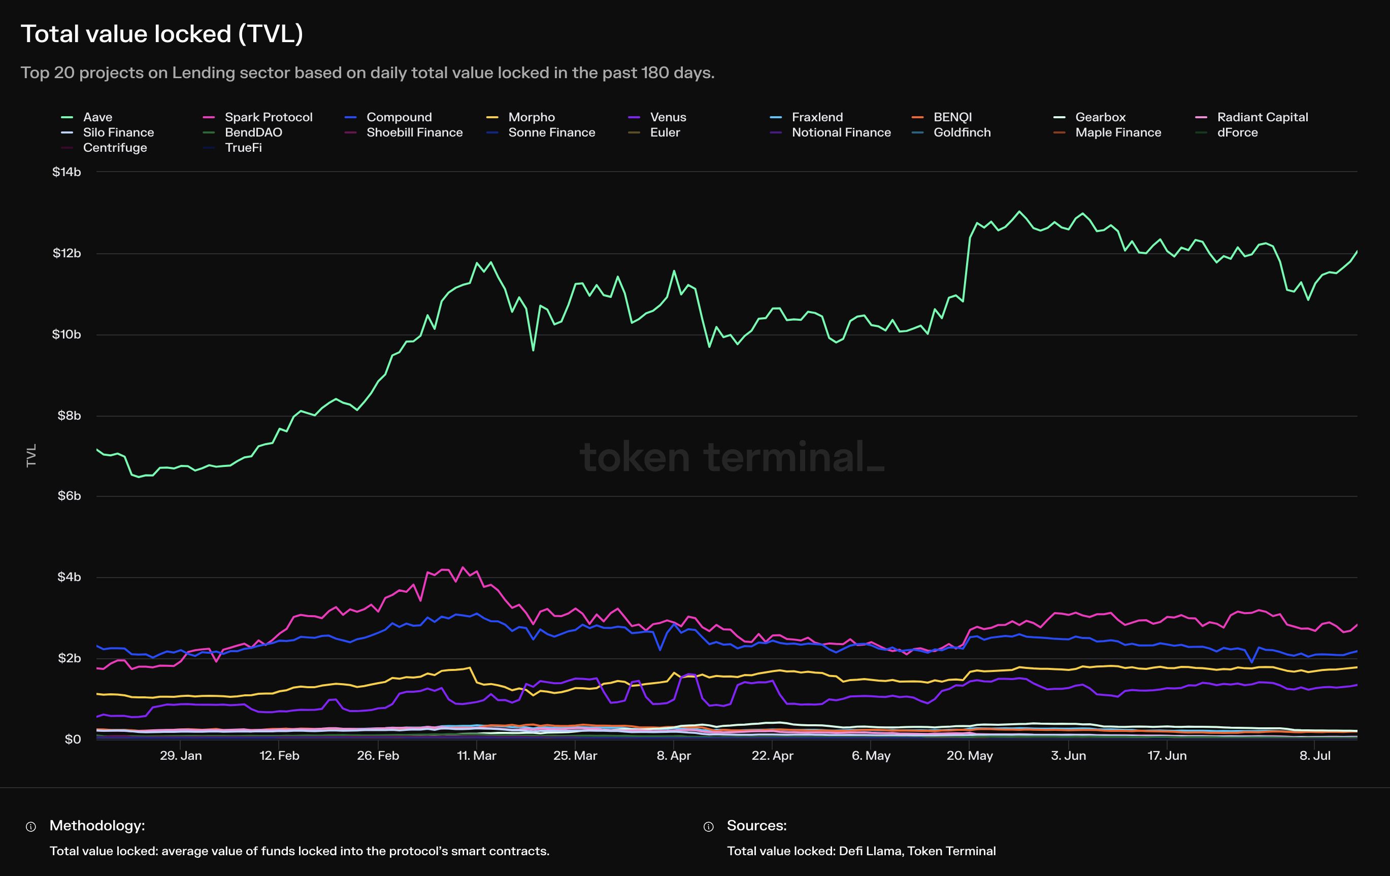
Task: Toggle the Aave series in legend
Action: [x=97, y=117]
